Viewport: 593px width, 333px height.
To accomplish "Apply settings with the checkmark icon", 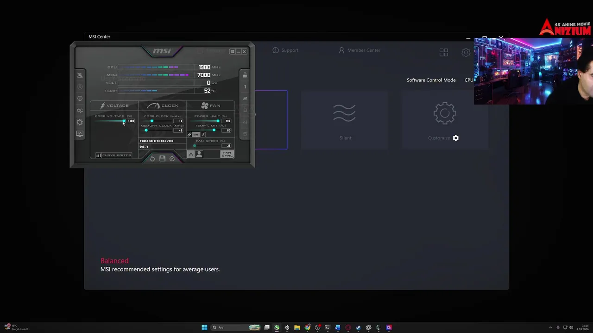I will [x=172, y=159].
